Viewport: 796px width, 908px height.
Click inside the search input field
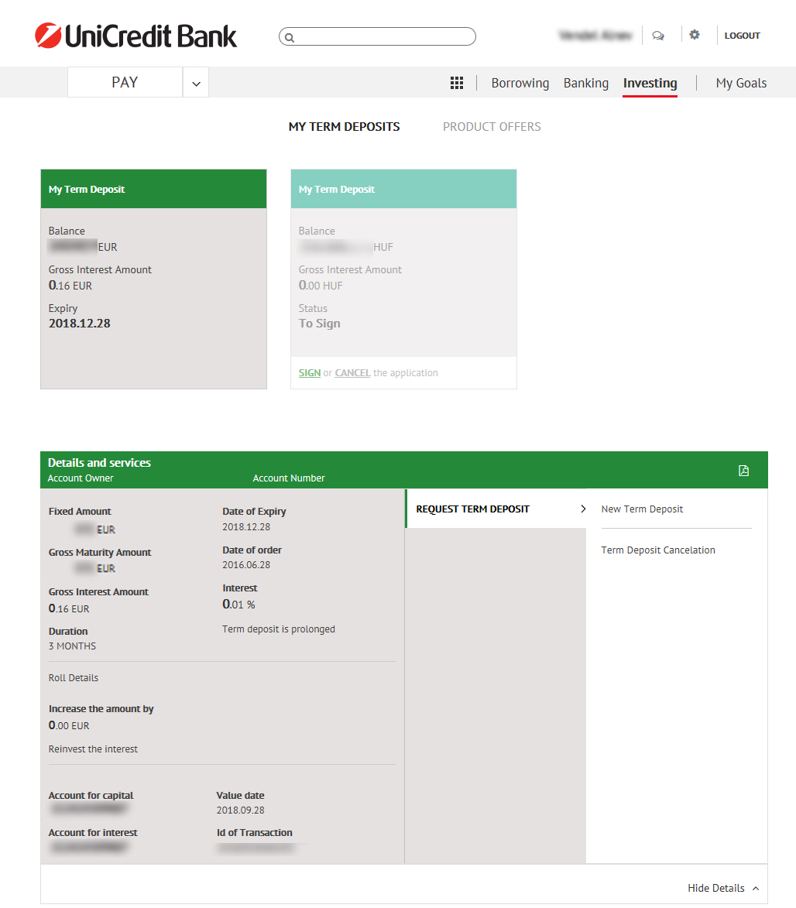383,36
